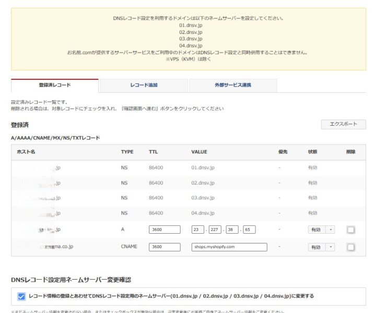Open the 外部サービス連携 tab
The image size is (374, 313).
(x=233, y=85)
